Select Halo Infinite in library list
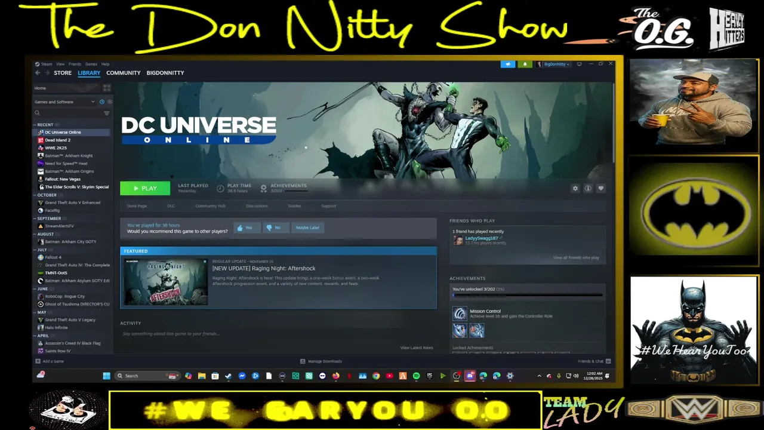The image size is (764, 430). click(x=56, y=327)
